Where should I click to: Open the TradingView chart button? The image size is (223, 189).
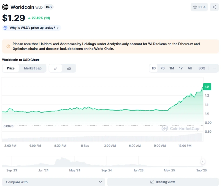pyautogui.click(x=163, y=182)
